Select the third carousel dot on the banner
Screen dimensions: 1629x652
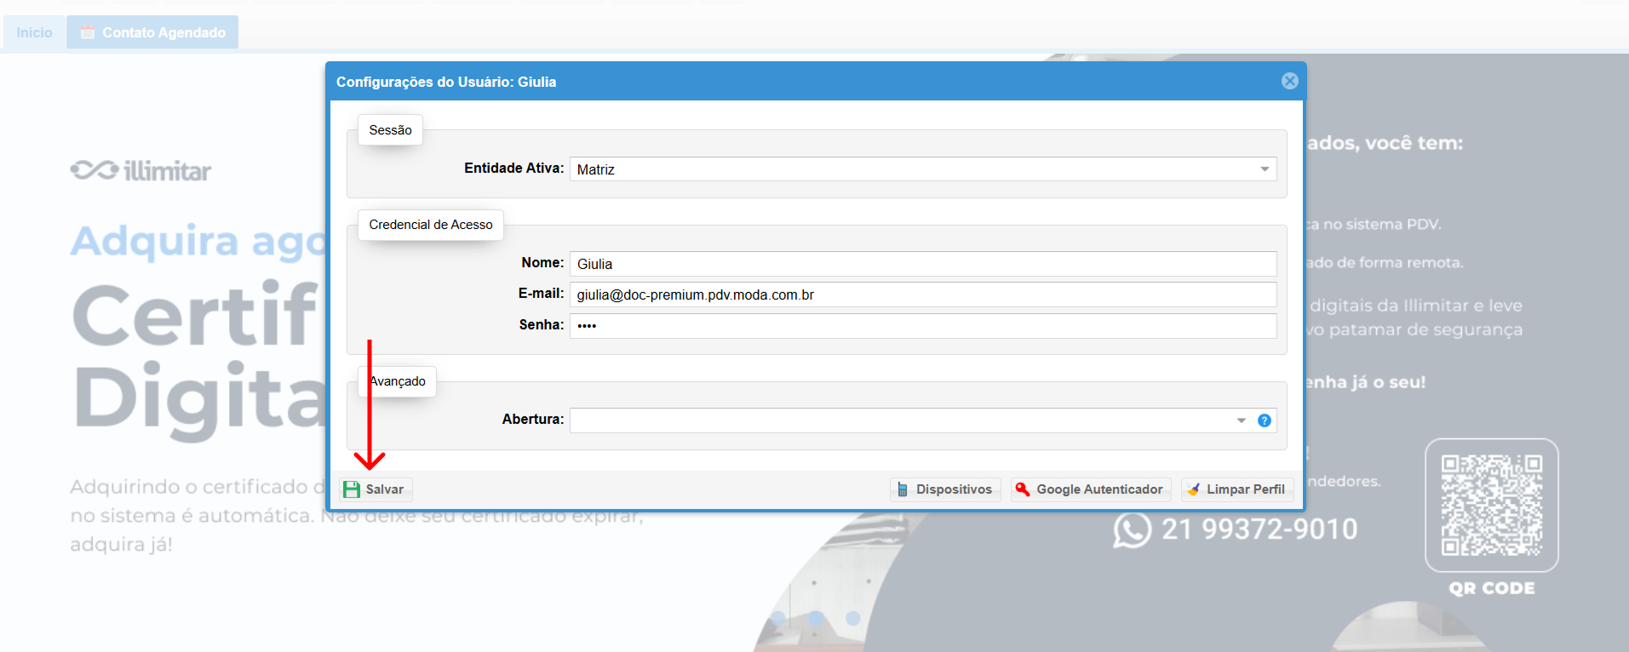click(x=853, y=618)
